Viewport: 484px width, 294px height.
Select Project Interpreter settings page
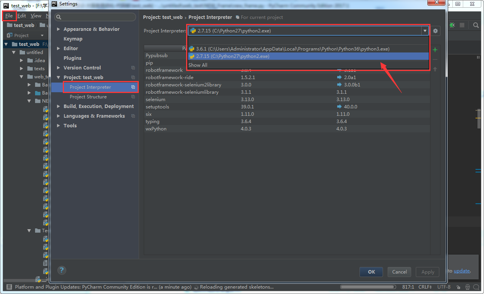coord(95,87)
